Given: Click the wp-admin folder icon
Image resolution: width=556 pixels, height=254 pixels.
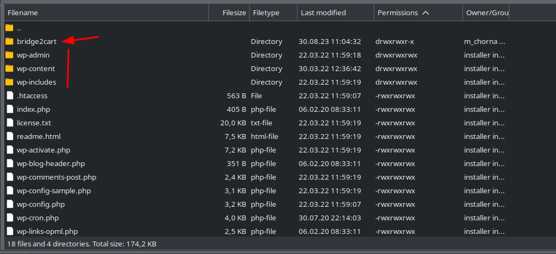Looking at the screenshot, I should pyautogui.click(x=10, y=55).
